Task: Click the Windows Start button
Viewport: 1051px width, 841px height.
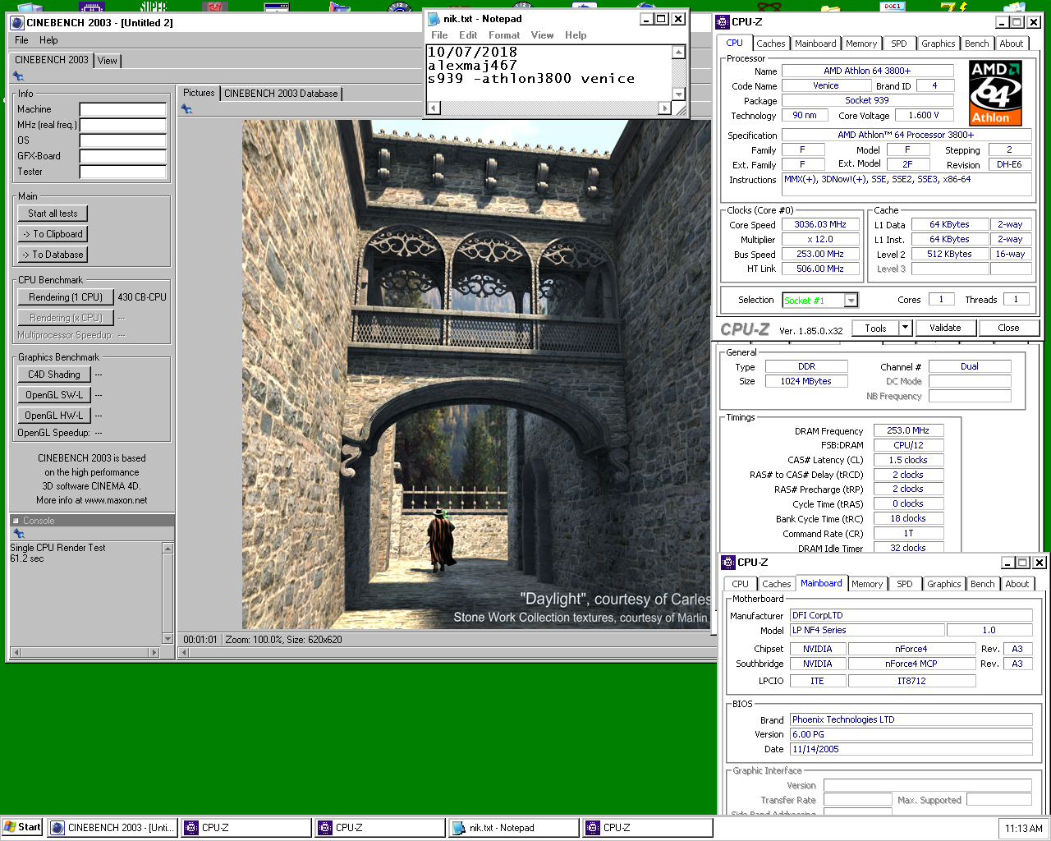Action: (23, 827)
